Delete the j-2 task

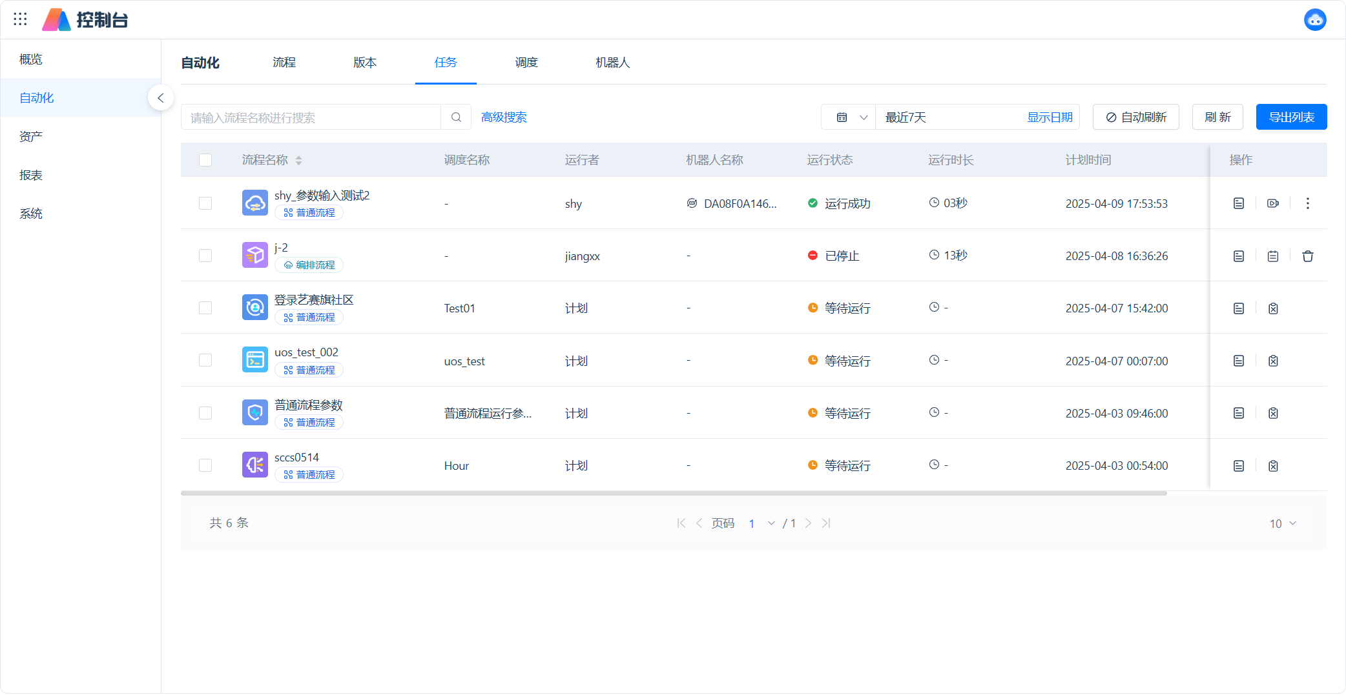pyautogui.click(x=1307, y=256)
